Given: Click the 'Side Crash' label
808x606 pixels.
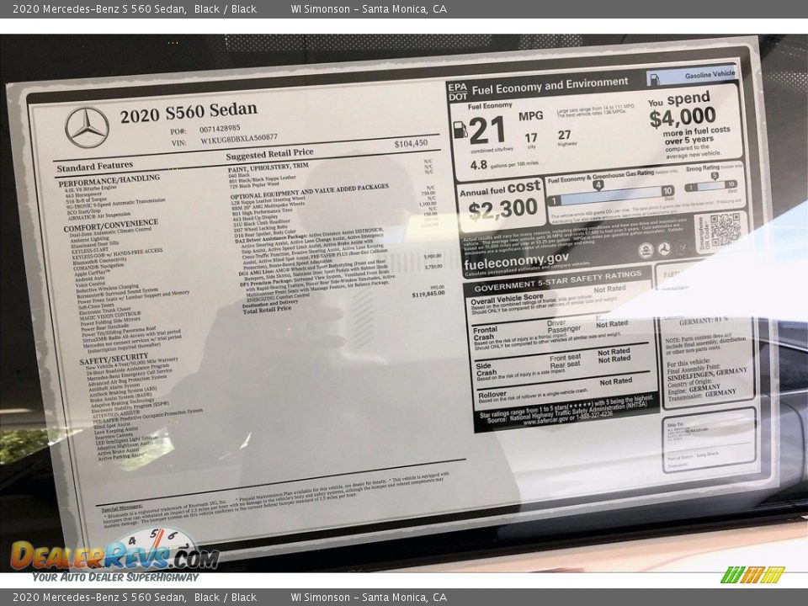Looking at the screenshot, I should click(486, 369).
